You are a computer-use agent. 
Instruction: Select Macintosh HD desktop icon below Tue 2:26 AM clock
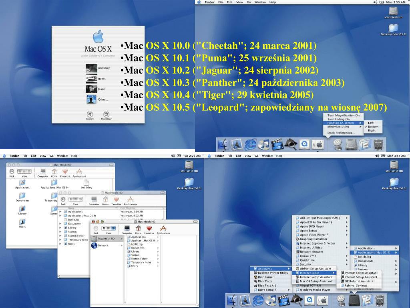coord(189,166)
